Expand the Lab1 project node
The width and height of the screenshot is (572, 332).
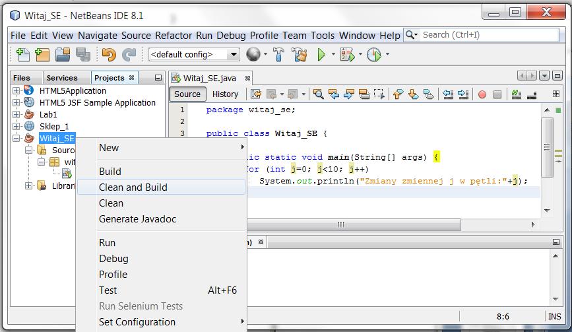(x=16, y=115)
